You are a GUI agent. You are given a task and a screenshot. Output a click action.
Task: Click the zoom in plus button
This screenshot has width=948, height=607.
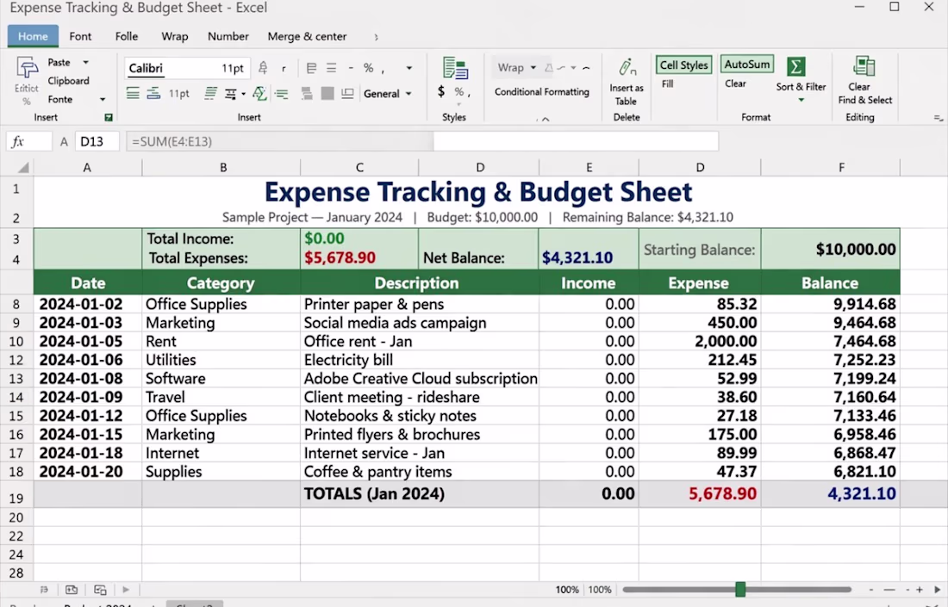tap(920, 590)
